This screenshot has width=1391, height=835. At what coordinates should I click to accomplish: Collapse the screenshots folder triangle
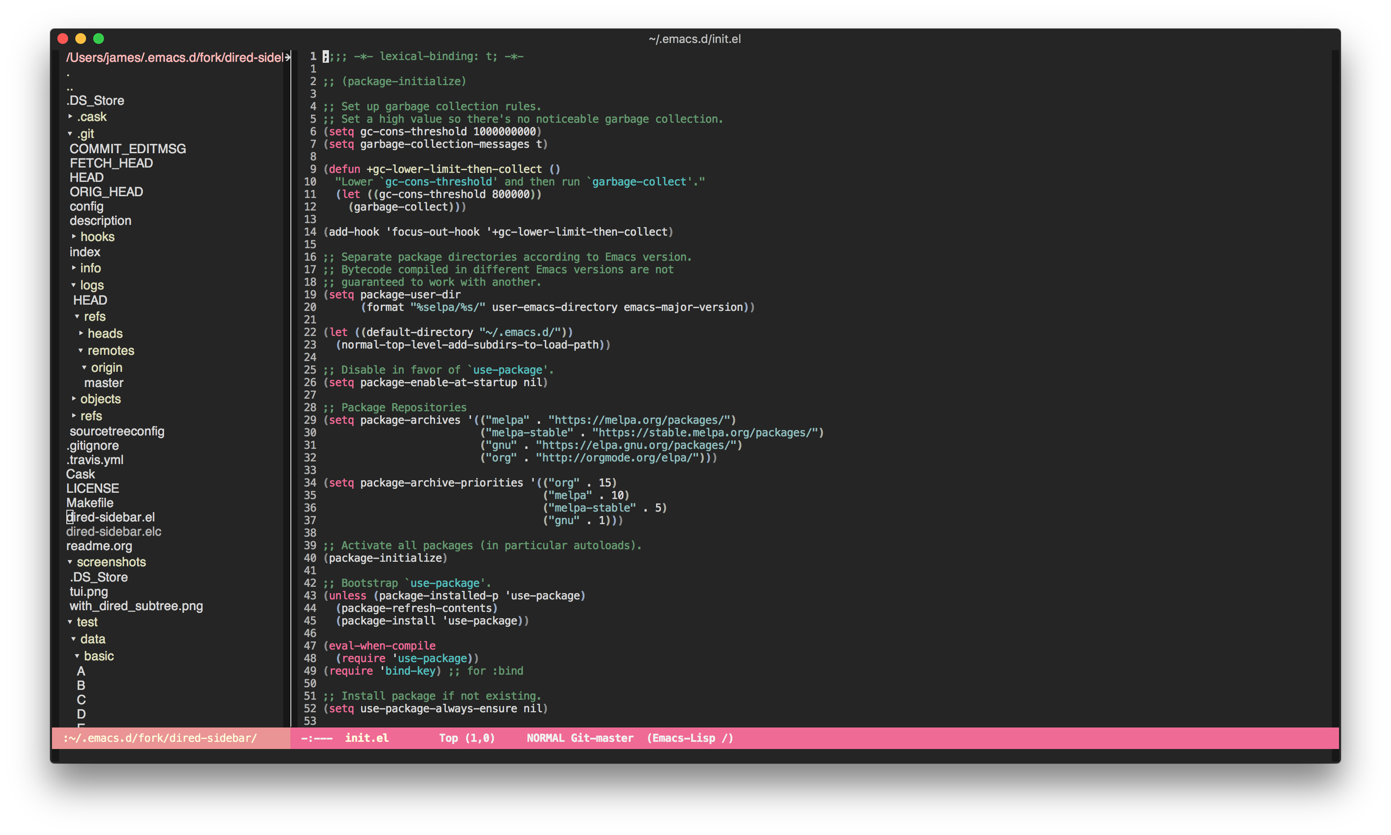[70, 562]
